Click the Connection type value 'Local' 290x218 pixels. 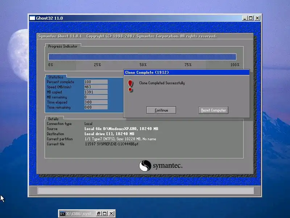88,124
